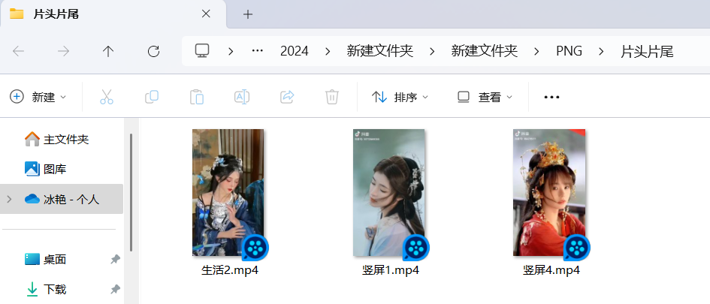Click the Paste clipboard icon
The width and height of the screenshot is (710, 304).
click(x=197, y=97)
